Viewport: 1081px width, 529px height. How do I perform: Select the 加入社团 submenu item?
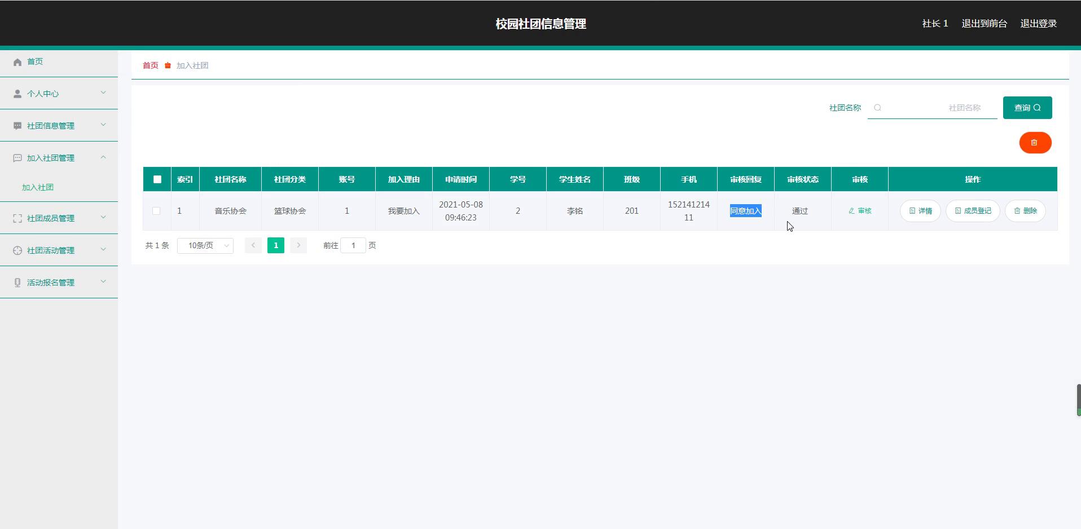pos(38,187)
